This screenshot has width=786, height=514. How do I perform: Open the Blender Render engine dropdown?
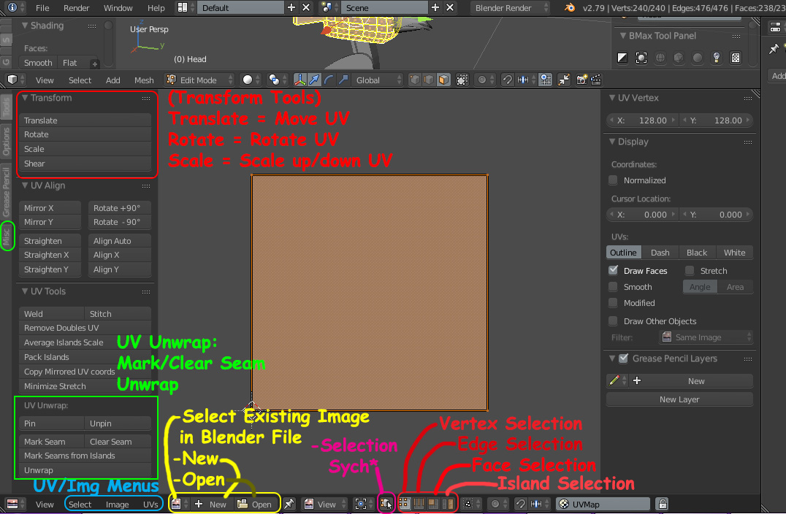(511, 7)
